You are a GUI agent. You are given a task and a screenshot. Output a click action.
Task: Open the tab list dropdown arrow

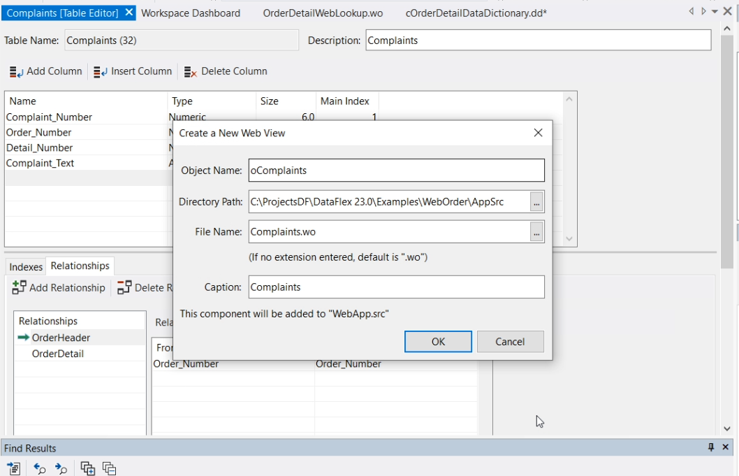tap(715, 12)
